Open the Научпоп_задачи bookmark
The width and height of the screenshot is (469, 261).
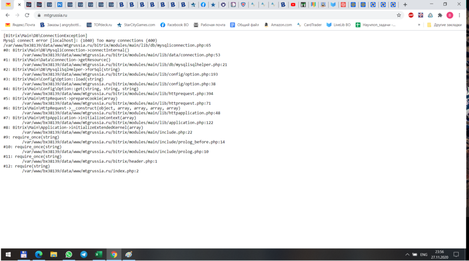(375, 25)
